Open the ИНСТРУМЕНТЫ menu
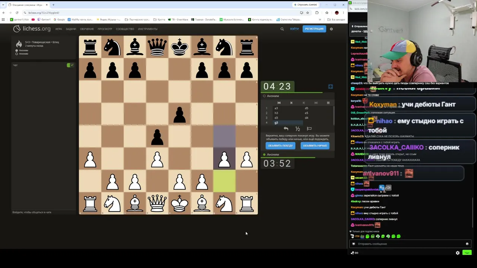Viewport: 477px width, 268px height. tap(148, 29)
